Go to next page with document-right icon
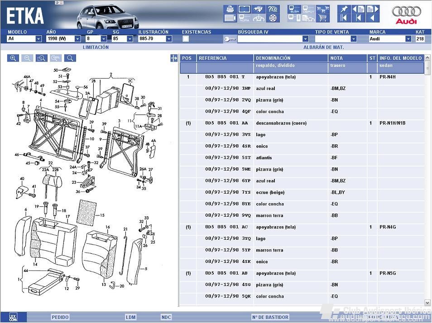This screenshot has width=432, height=323. point(373,9)
